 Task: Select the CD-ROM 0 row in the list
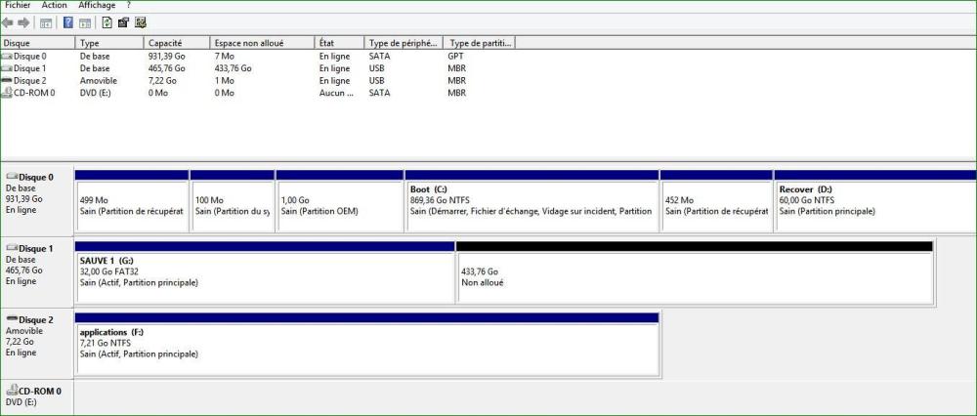tap(34, 93)
